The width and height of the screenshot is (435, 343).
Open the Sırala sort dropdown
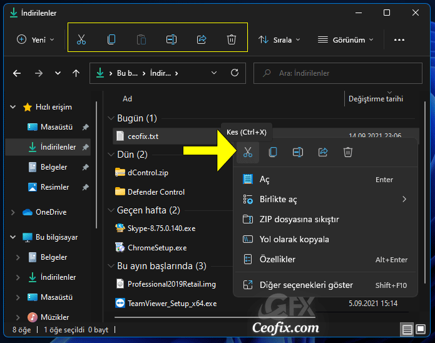(x=279, y=40)
